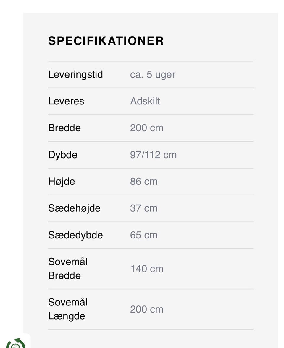Screen dimensions: 284x348
Task: Select the '37 cm' seat height value
Action: [x=144, y=208]
